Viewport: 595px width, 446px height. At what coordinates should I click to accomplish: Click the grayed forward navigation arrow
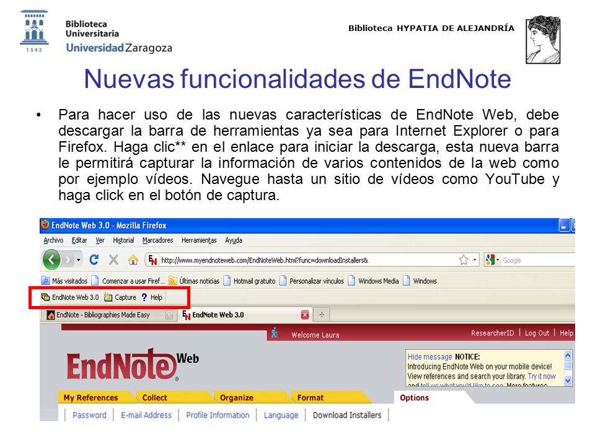(x=68, y=260)
